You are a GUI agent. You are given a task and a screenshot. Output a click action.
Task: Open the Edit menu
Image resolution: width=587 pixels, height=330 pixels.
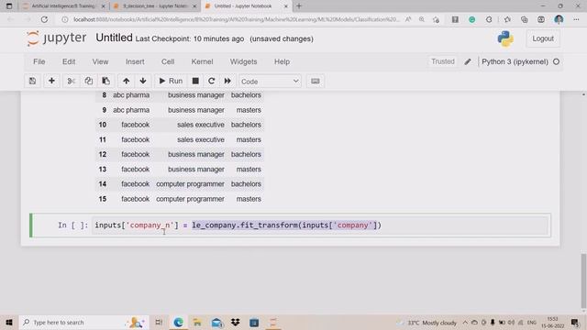(x=69, y=61)
